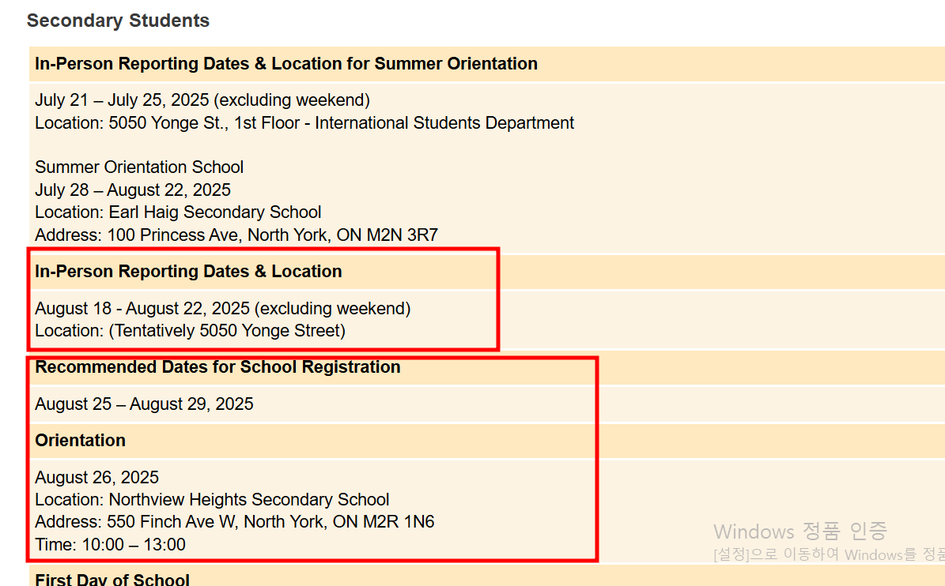Click Recommended Dates for School Registration header
Viewport: 945px width, 586px height.
tap(217, 367)
